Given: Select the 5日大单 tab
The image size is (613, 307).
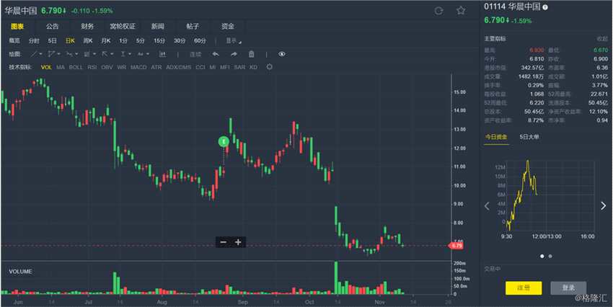Looking at the screenshot, I should click(529, 137).
